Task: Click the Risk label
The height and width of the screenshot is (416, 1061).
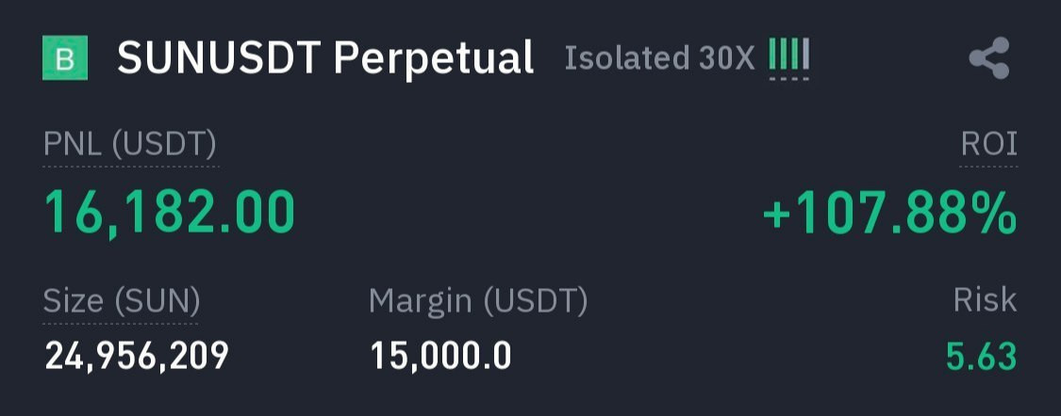Action: (985, 301)
